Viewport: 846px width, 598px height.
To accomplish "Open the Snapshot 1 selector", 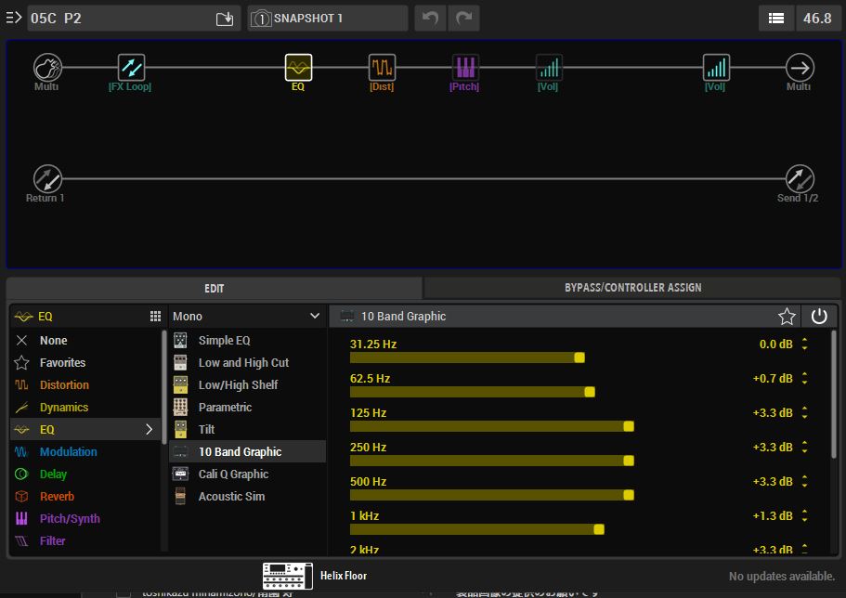I will pyautogui.click(x=328, y=19).
